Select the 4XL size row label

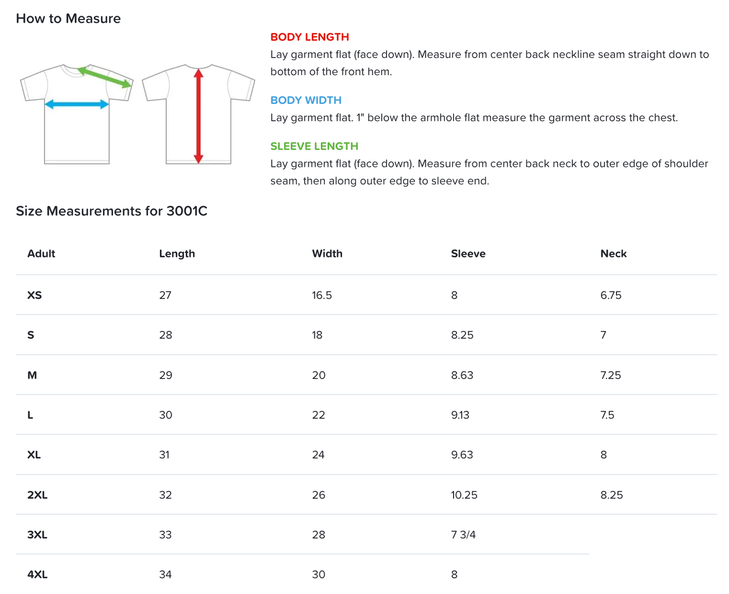coord(37,575)
